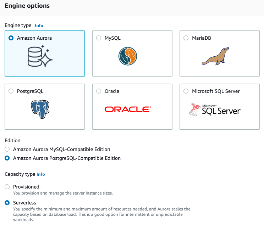Click the Microsoft SQL Server logo

pyautogui.click(x=215, y=109)
